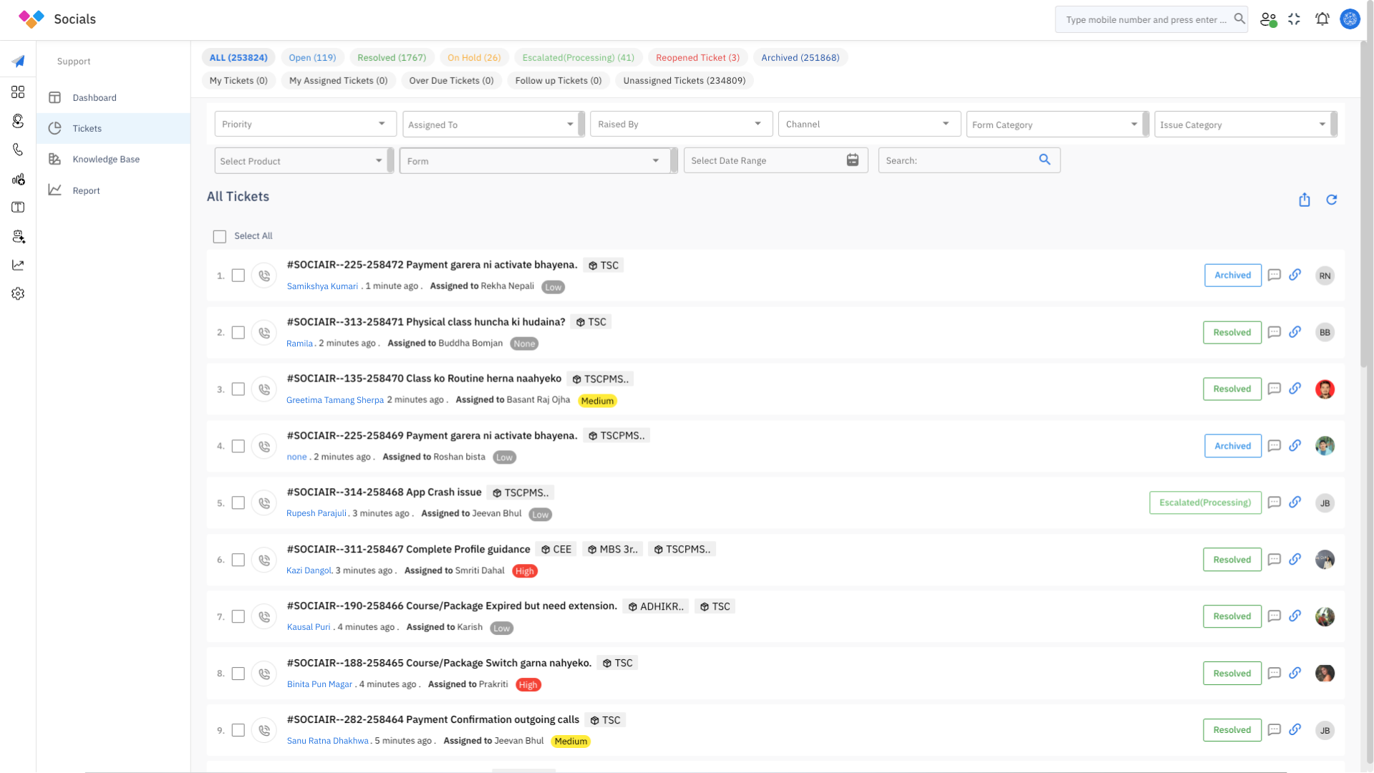Image resolution: width=1374 pixels, height=773 pixels.
Task: Click call icon on Physical class ticket
Action: coord(264,333)
